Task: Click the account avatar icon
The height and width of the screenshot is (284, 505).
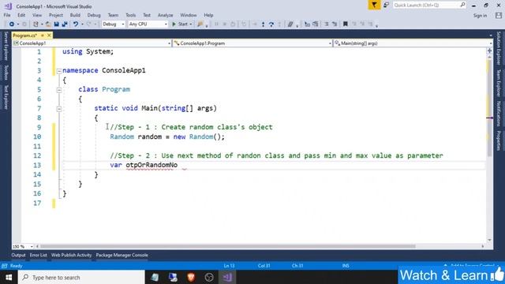Action: [499, 16]
